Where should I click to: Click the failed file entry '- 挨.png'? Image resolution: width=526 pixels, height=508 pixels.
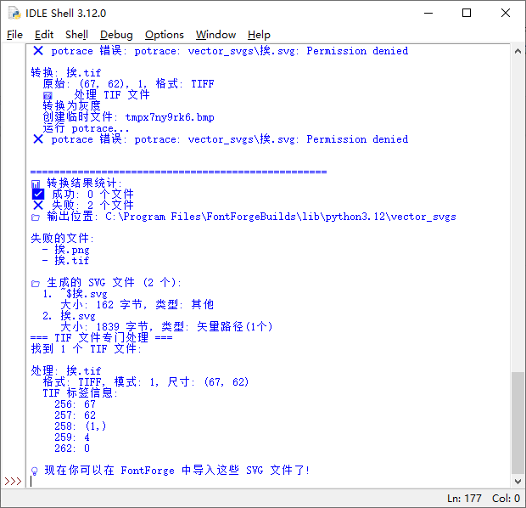click(x=66, y=250)
